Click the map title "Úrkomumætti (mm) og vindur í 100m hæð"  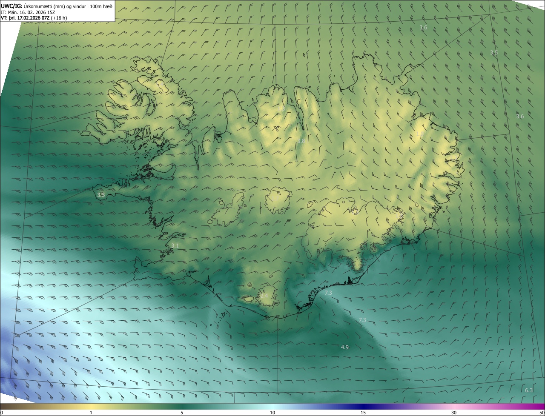click(x=68, y=6)
